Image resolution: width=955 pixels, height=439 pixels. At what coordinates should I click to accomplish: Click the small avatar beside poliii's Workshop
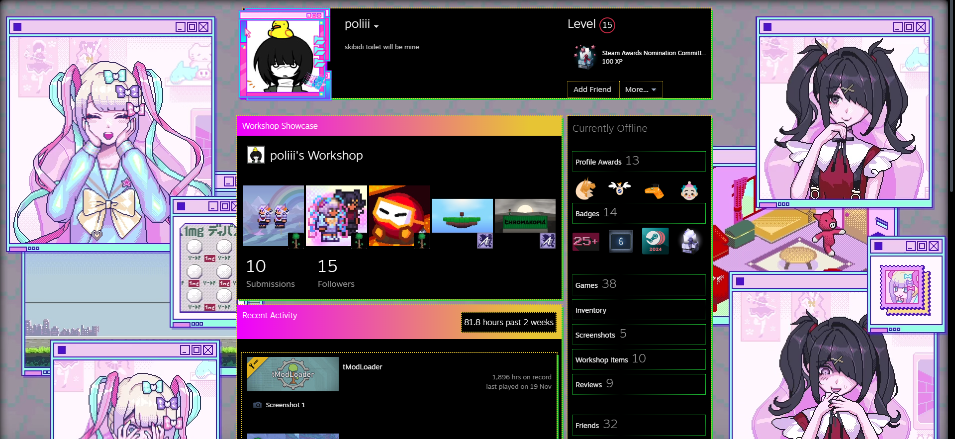coord(256,155)
